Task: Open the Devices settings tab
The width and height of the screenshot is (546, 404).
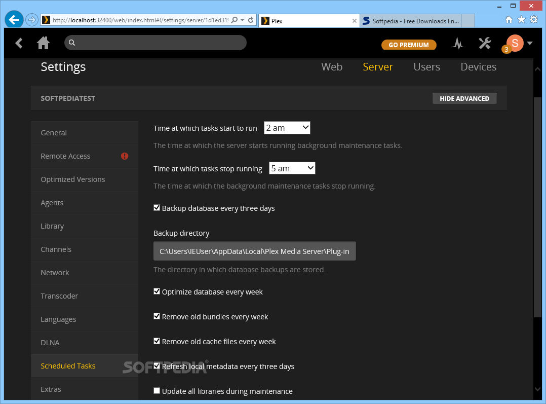Action: (479, 66)
